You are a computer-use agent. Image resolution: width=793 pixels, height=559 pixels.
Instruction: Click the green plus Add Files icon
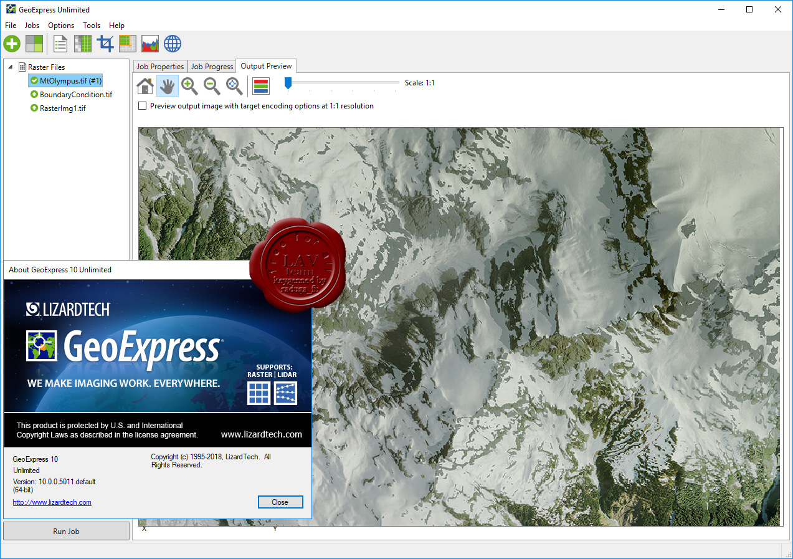[x=12, y=44]
